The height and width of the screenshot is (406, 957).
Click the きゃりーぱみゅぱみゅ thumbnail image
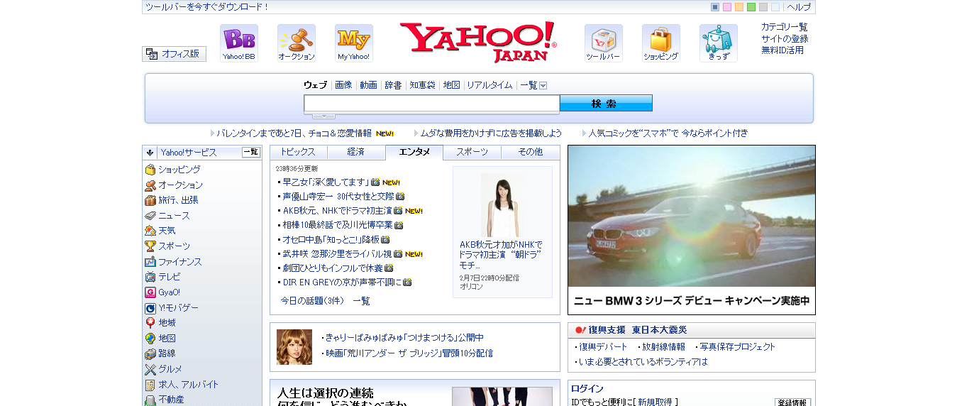pyautogui.click(x=294, y=347)
